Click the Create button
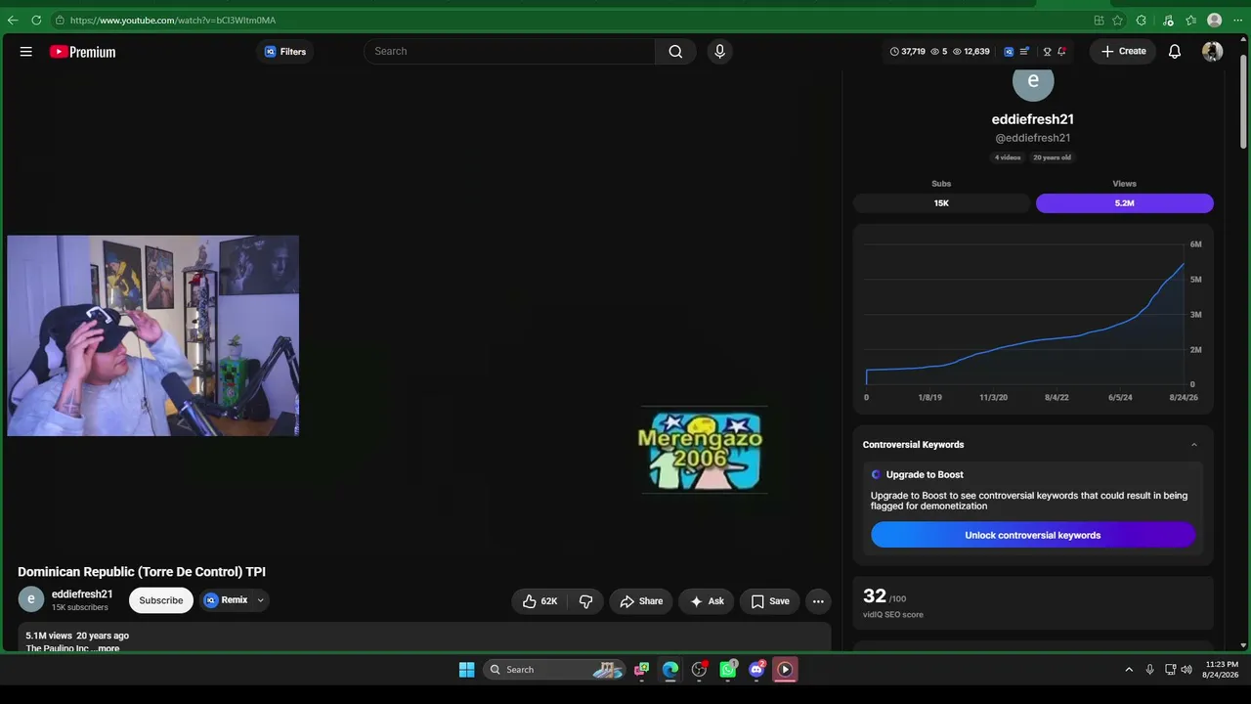 1123,52
